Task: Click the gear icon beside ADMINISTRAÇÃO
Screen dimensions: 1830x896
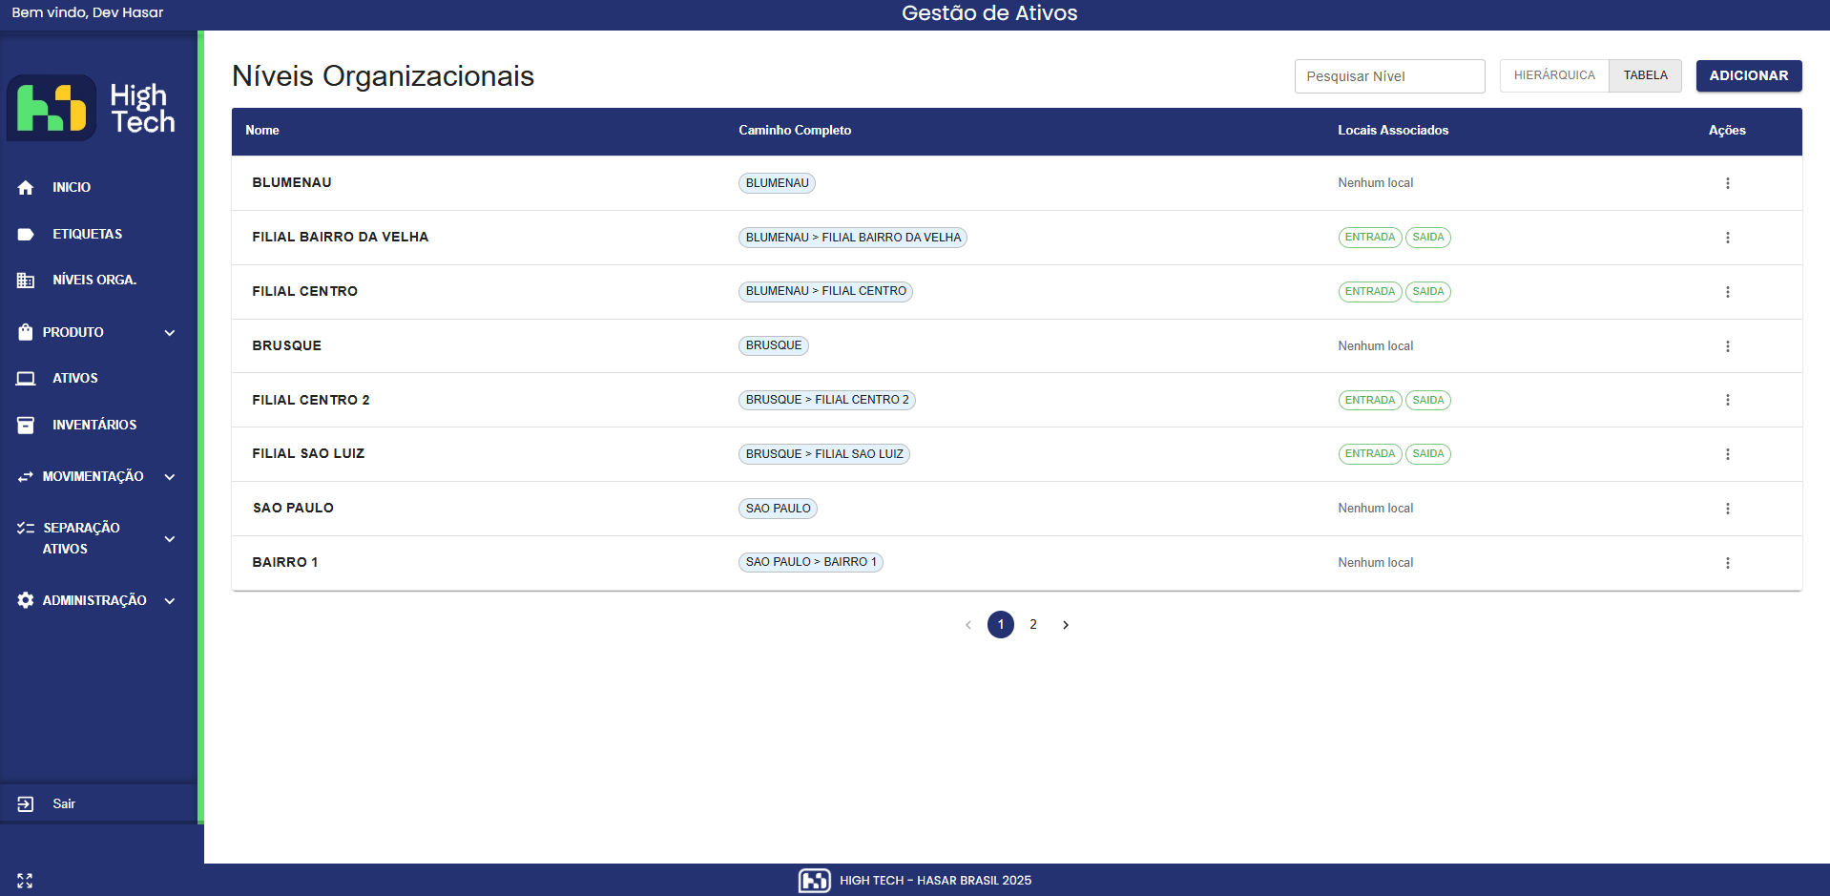Action: click(x=26, y=600)
